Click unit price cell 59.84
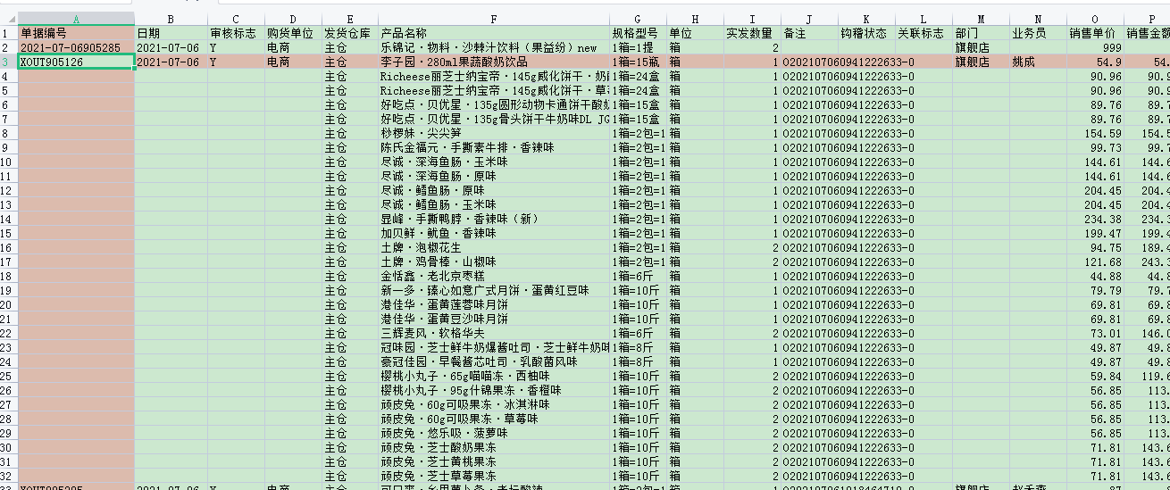This screenshot has height=490, width=1170. 1096,376
